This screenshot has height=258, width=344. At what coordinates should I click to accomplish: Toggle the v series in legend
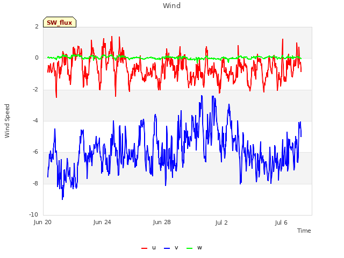coord(171,248)
